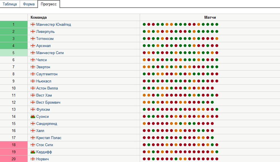Image resolution: width=280 pixels, height=162 pixels.
Task: Open team link Ливерпуль
Action: coord(45,32)
